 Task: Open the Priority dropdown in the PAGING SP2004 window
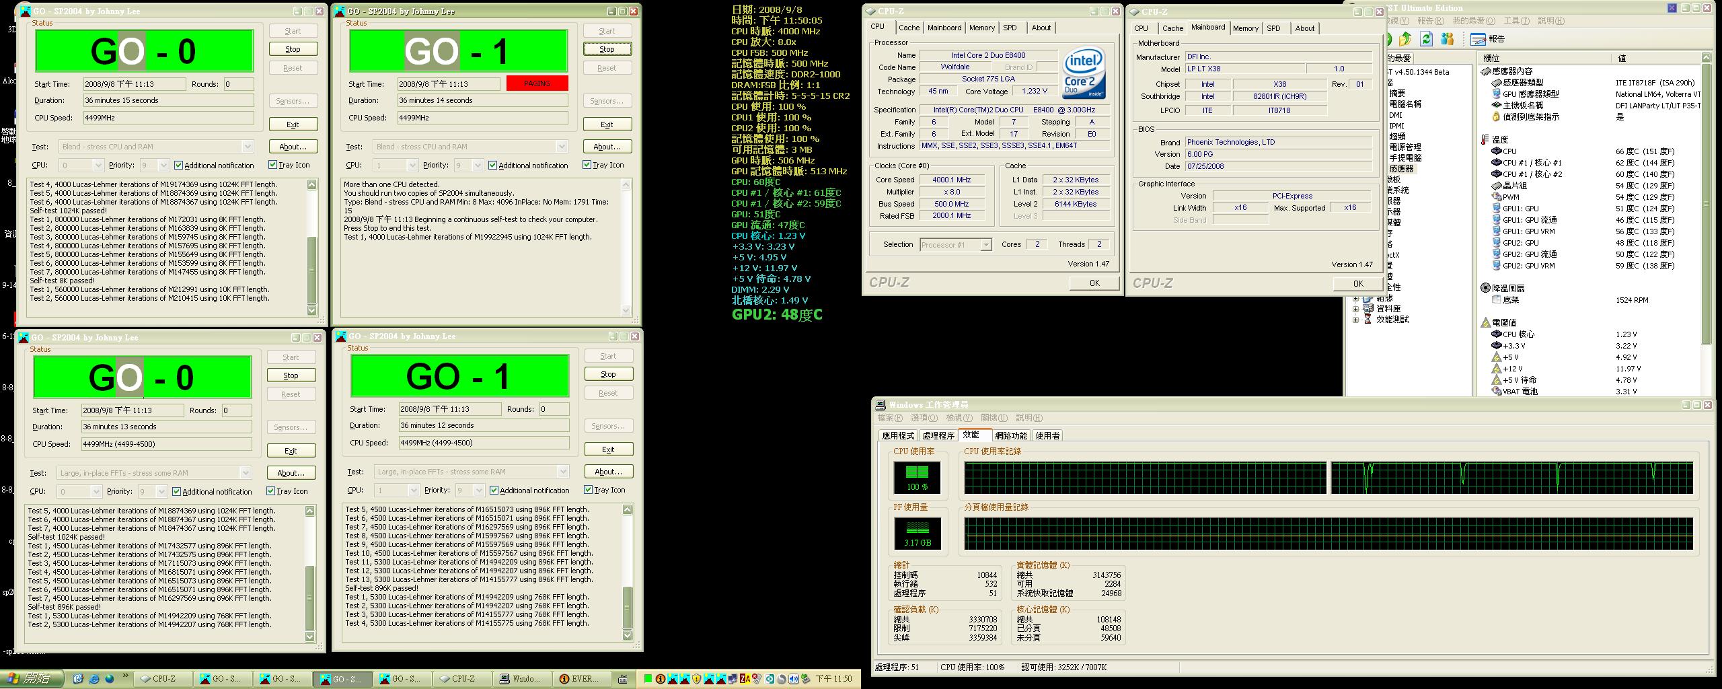pos(477,165)
